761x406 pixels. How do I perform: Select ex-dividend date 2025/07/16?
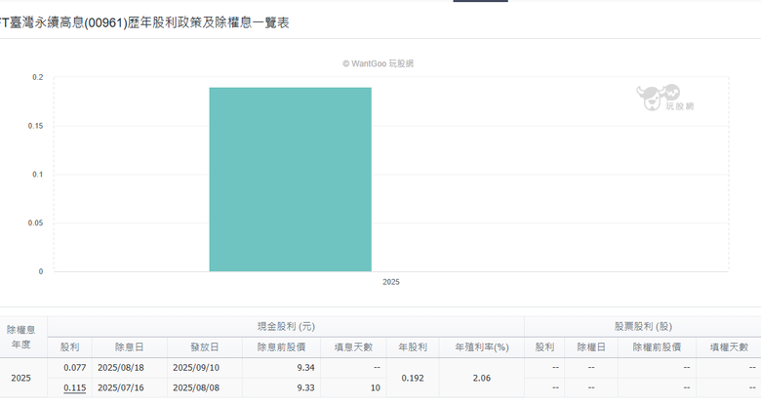pyautogui.click(x=121, y=387)
